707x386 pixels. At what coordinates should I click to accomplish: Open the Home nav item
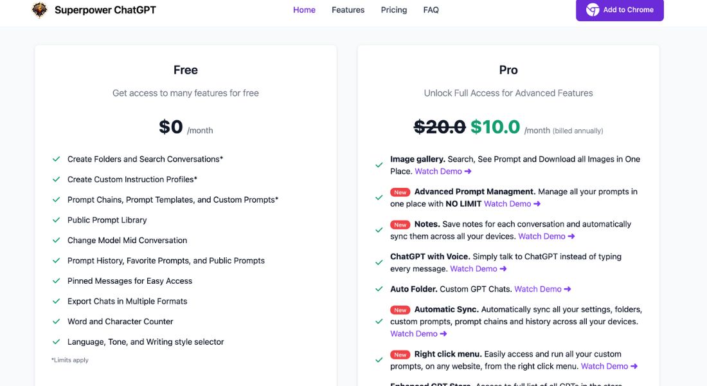pos(305,10)
